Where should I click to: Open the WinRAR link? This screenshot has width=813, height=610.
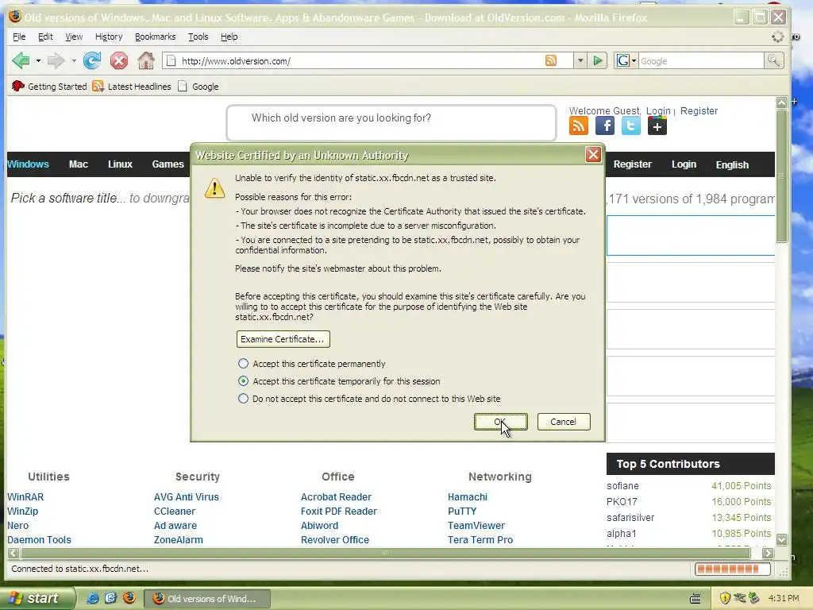point(25,497)
